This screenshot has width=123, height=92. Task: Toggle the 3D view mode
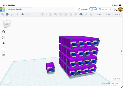click(93, 9)
